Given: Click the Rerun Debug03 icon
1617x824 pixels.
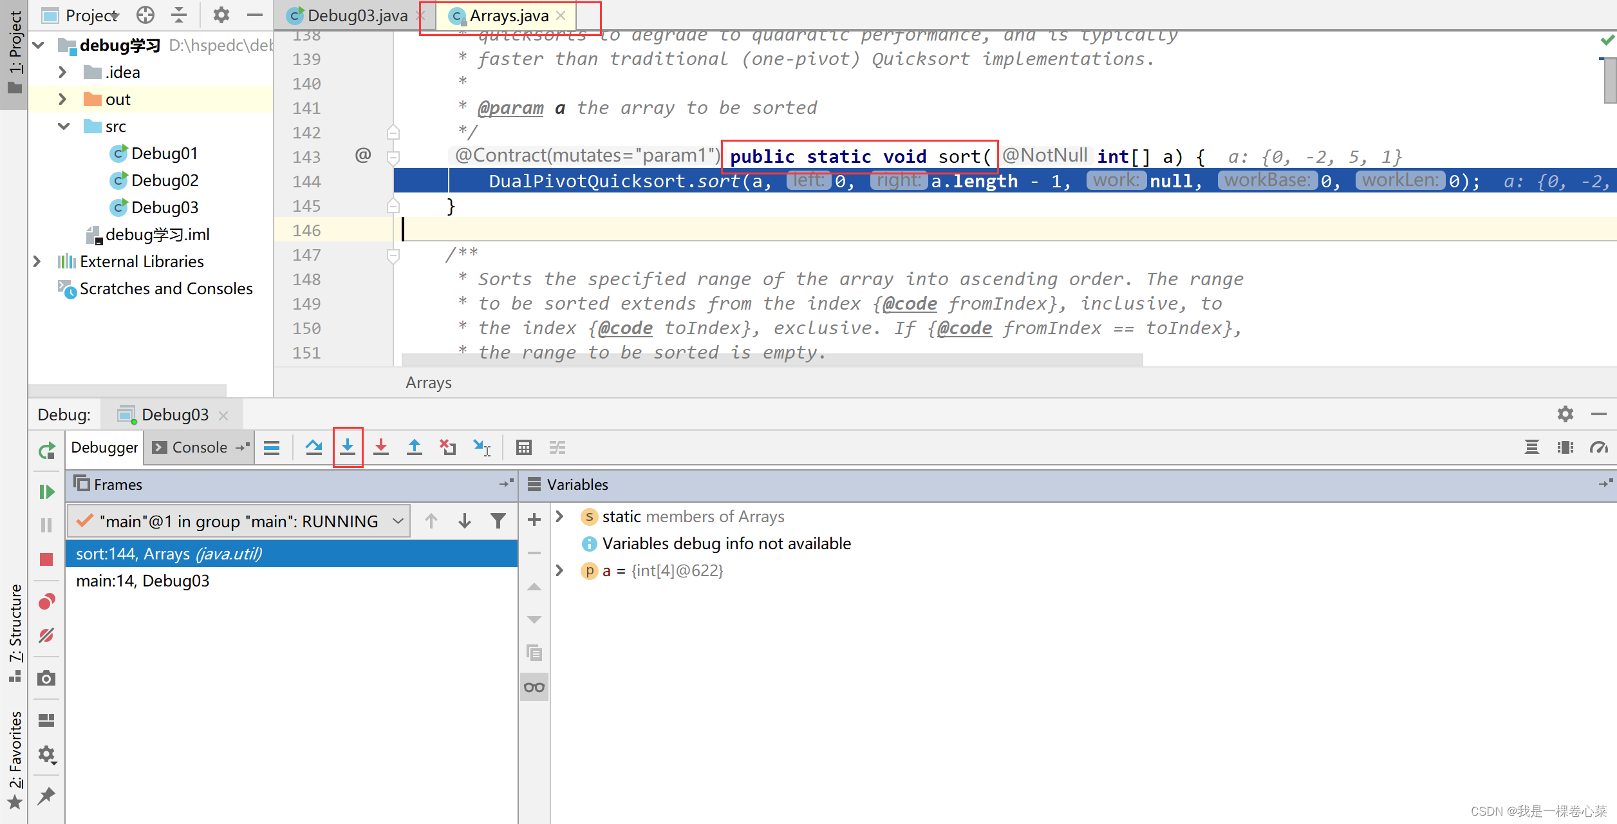Looking at the screenshot, I should (46, 451).
